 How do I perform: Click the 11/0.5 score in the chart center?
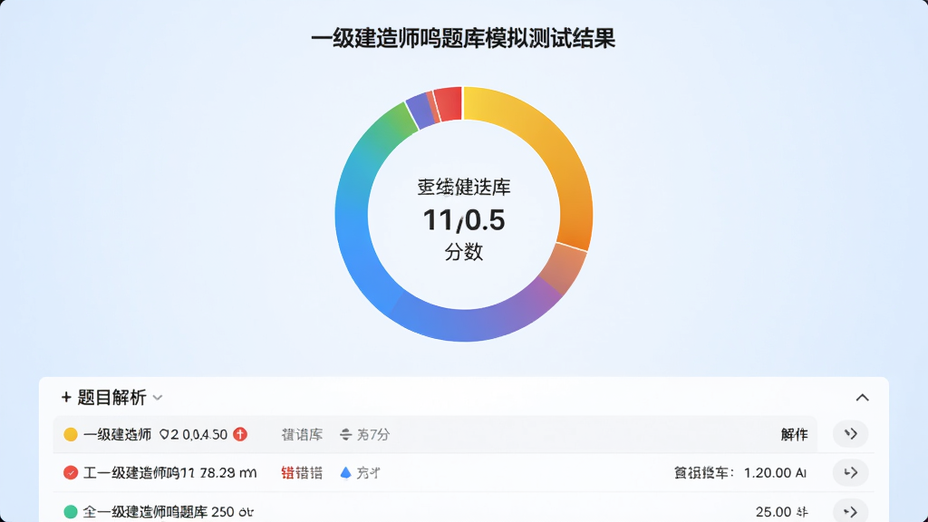click(x=464, y=220)
